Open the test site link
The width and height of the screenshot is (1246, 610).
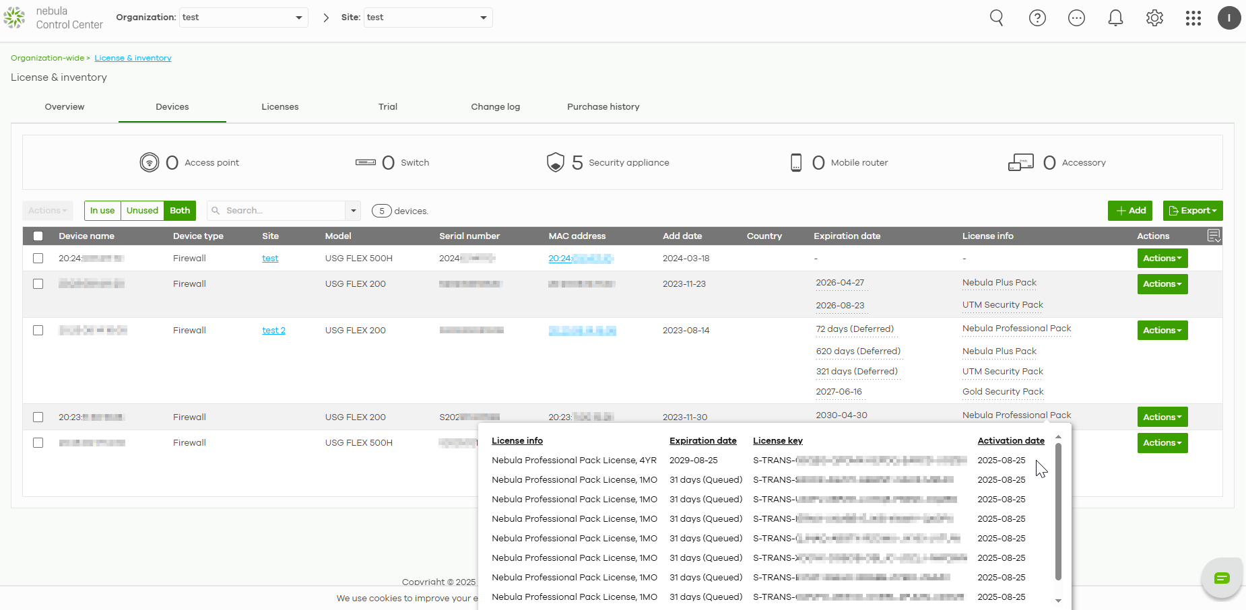pos(270,259)
